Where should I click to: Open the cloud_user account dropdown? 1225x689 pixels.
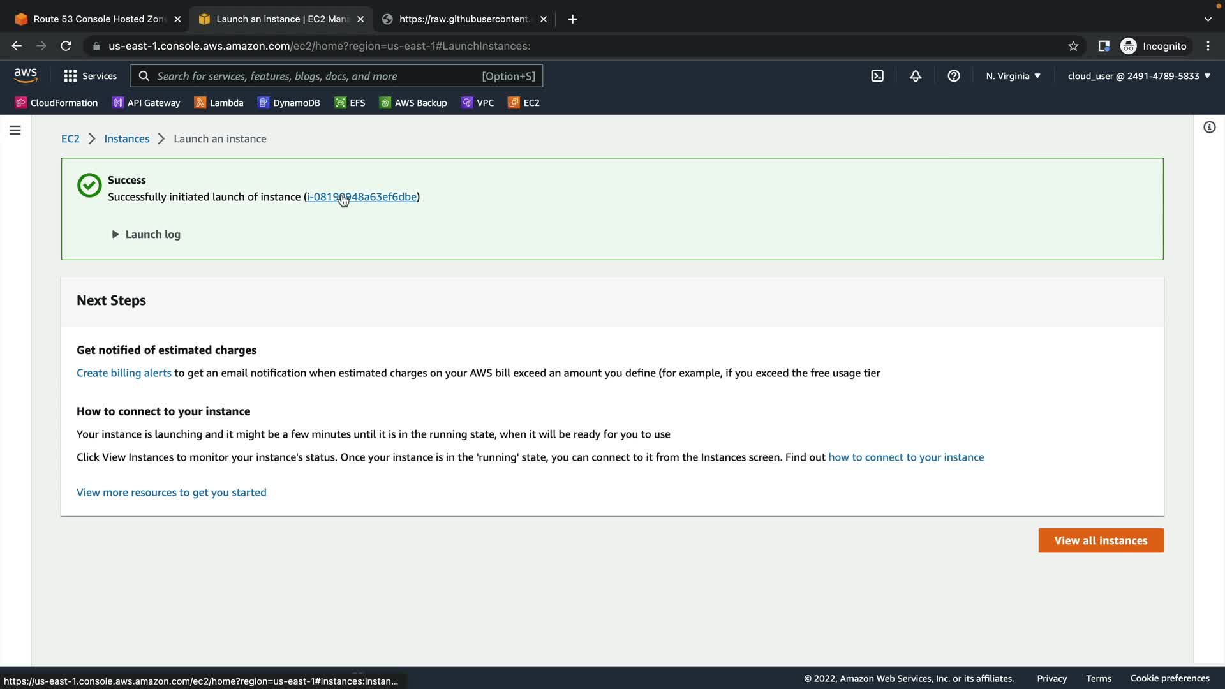1139,76
